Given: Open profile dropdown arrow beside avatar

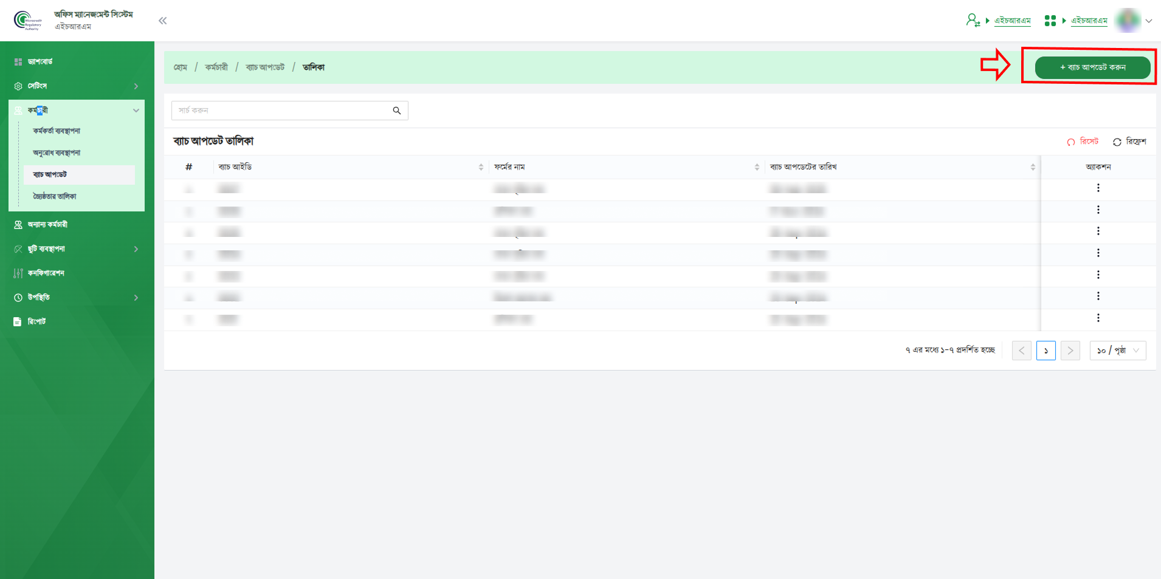Looking at the screenshot, I should click(1148, 21).
